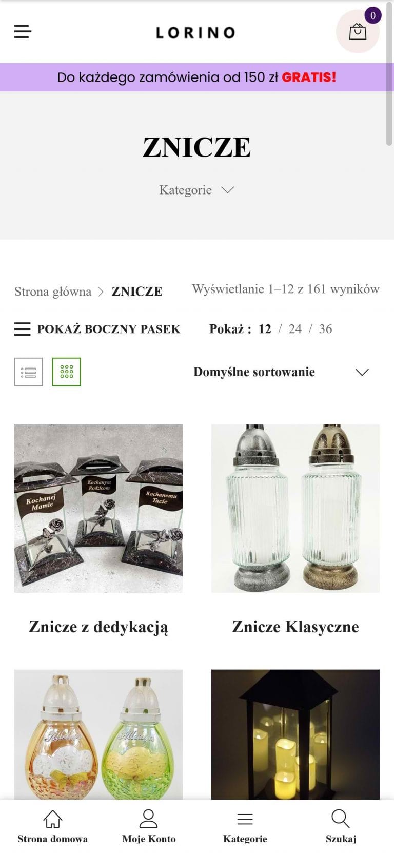394x853 pixels.
Task: Switch to grid view layout
Action: pyautogui.click(x=67, y=372)
